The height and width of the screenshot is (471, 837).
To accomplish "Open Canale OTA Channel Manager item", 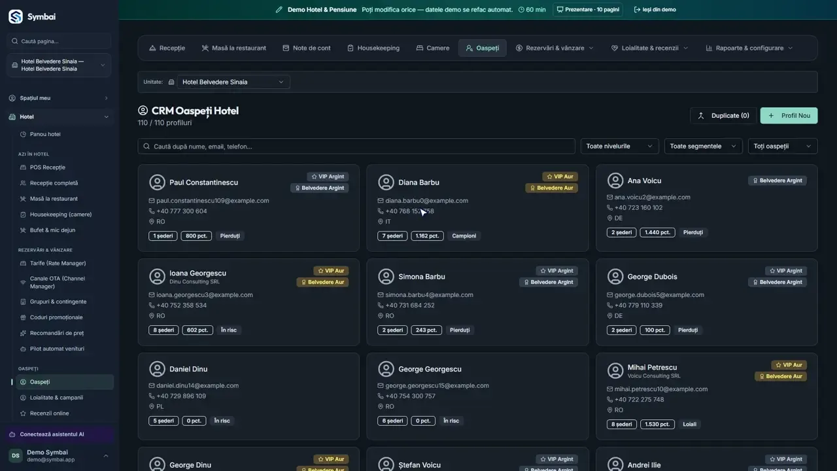I will coord(61,283).
